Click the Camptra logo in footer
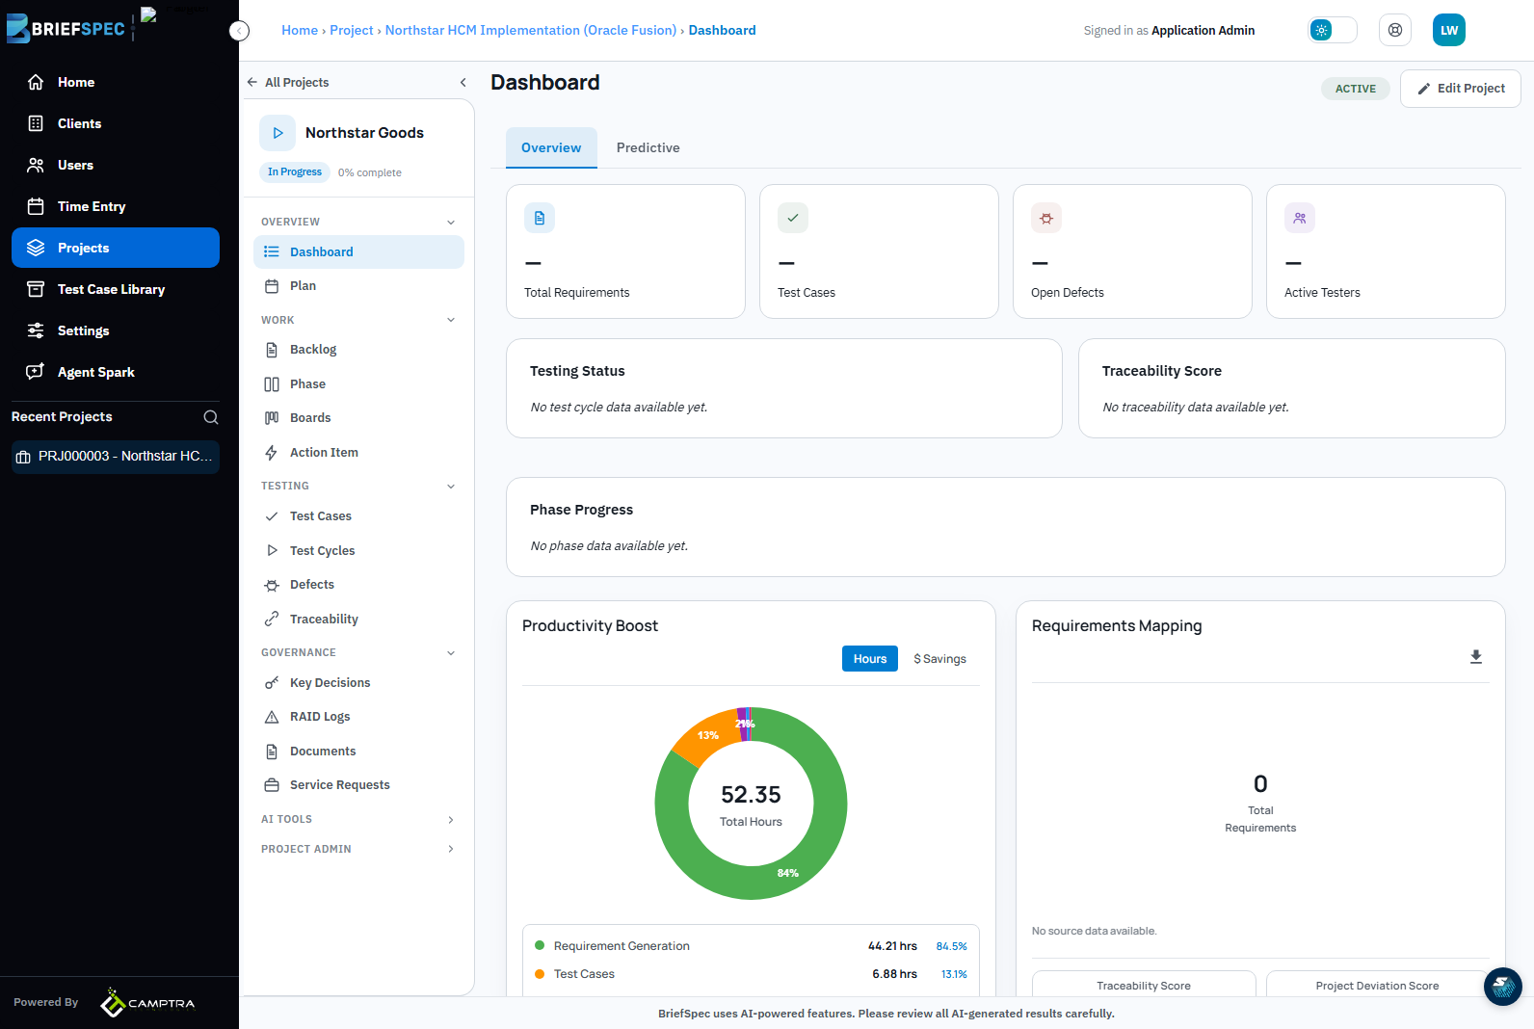The height and width of the screenshot is (1029, 1534). (147, 1003)
